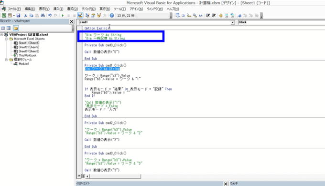Save the project with the floppy icon
325x186 pixels.
18,15
